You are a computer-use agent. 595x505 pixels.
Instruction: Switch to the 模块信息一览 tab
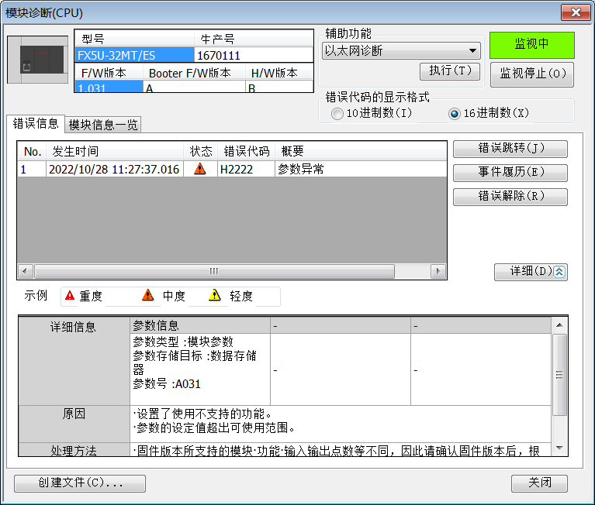tap(103, 125)
